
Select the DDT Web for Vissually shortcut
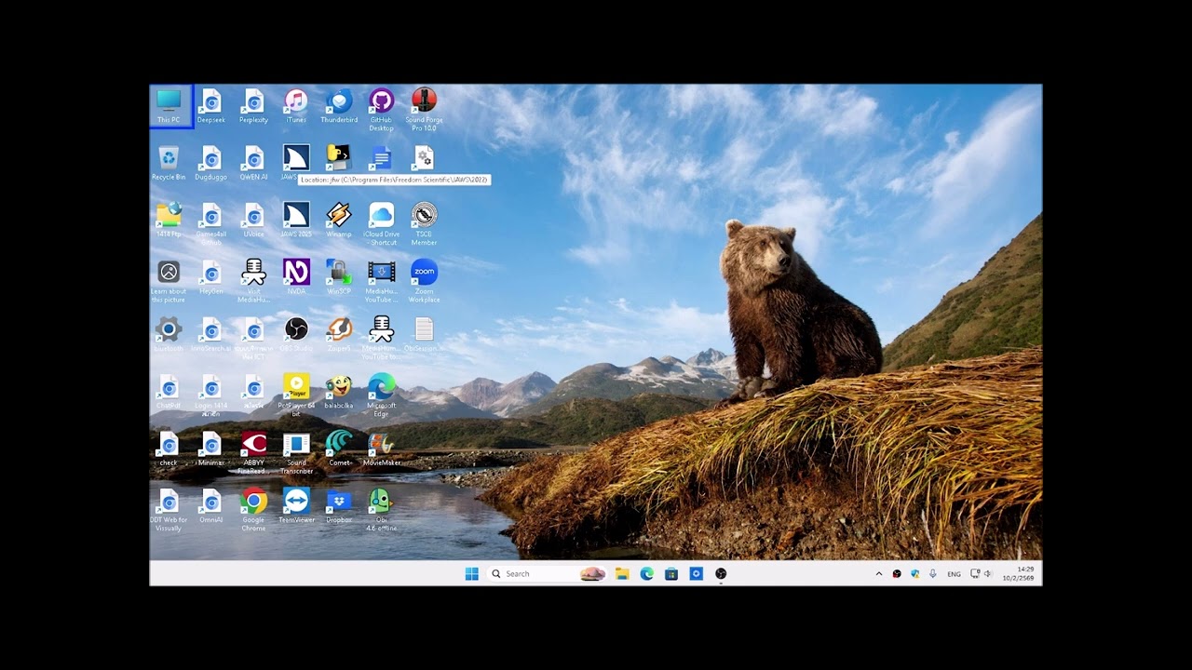[169, 510]
